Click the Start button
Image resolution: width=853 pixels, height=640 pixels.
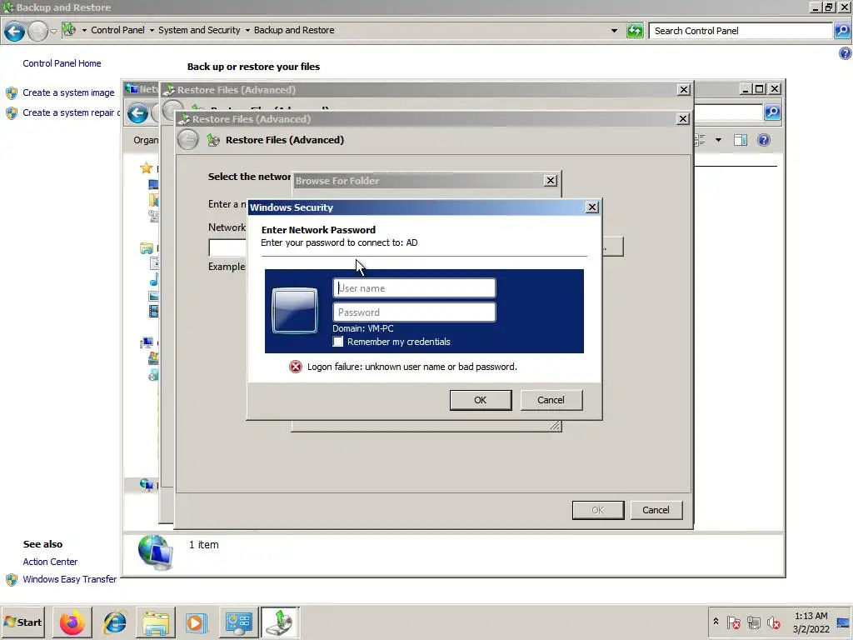[22, 622]
